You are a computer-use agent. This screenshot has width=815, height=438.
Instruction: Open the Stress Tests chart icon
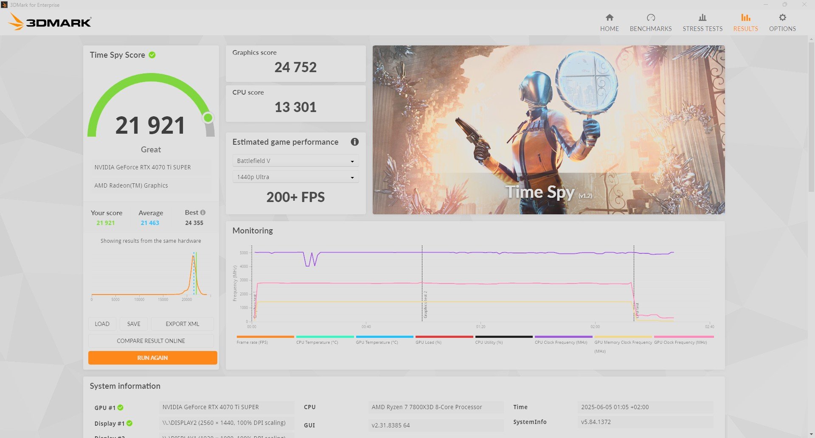703,17
